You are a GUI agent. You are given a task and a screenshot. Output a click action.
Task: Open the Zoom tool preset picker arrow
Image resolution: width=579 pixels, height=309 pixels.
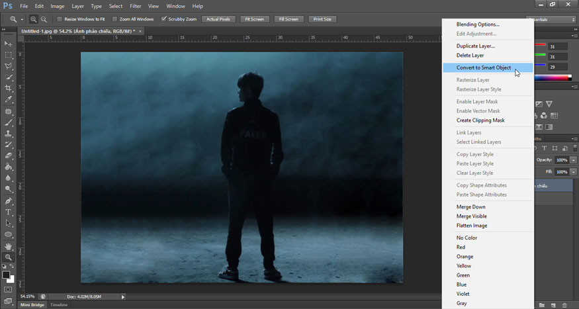tap(22, 19)
